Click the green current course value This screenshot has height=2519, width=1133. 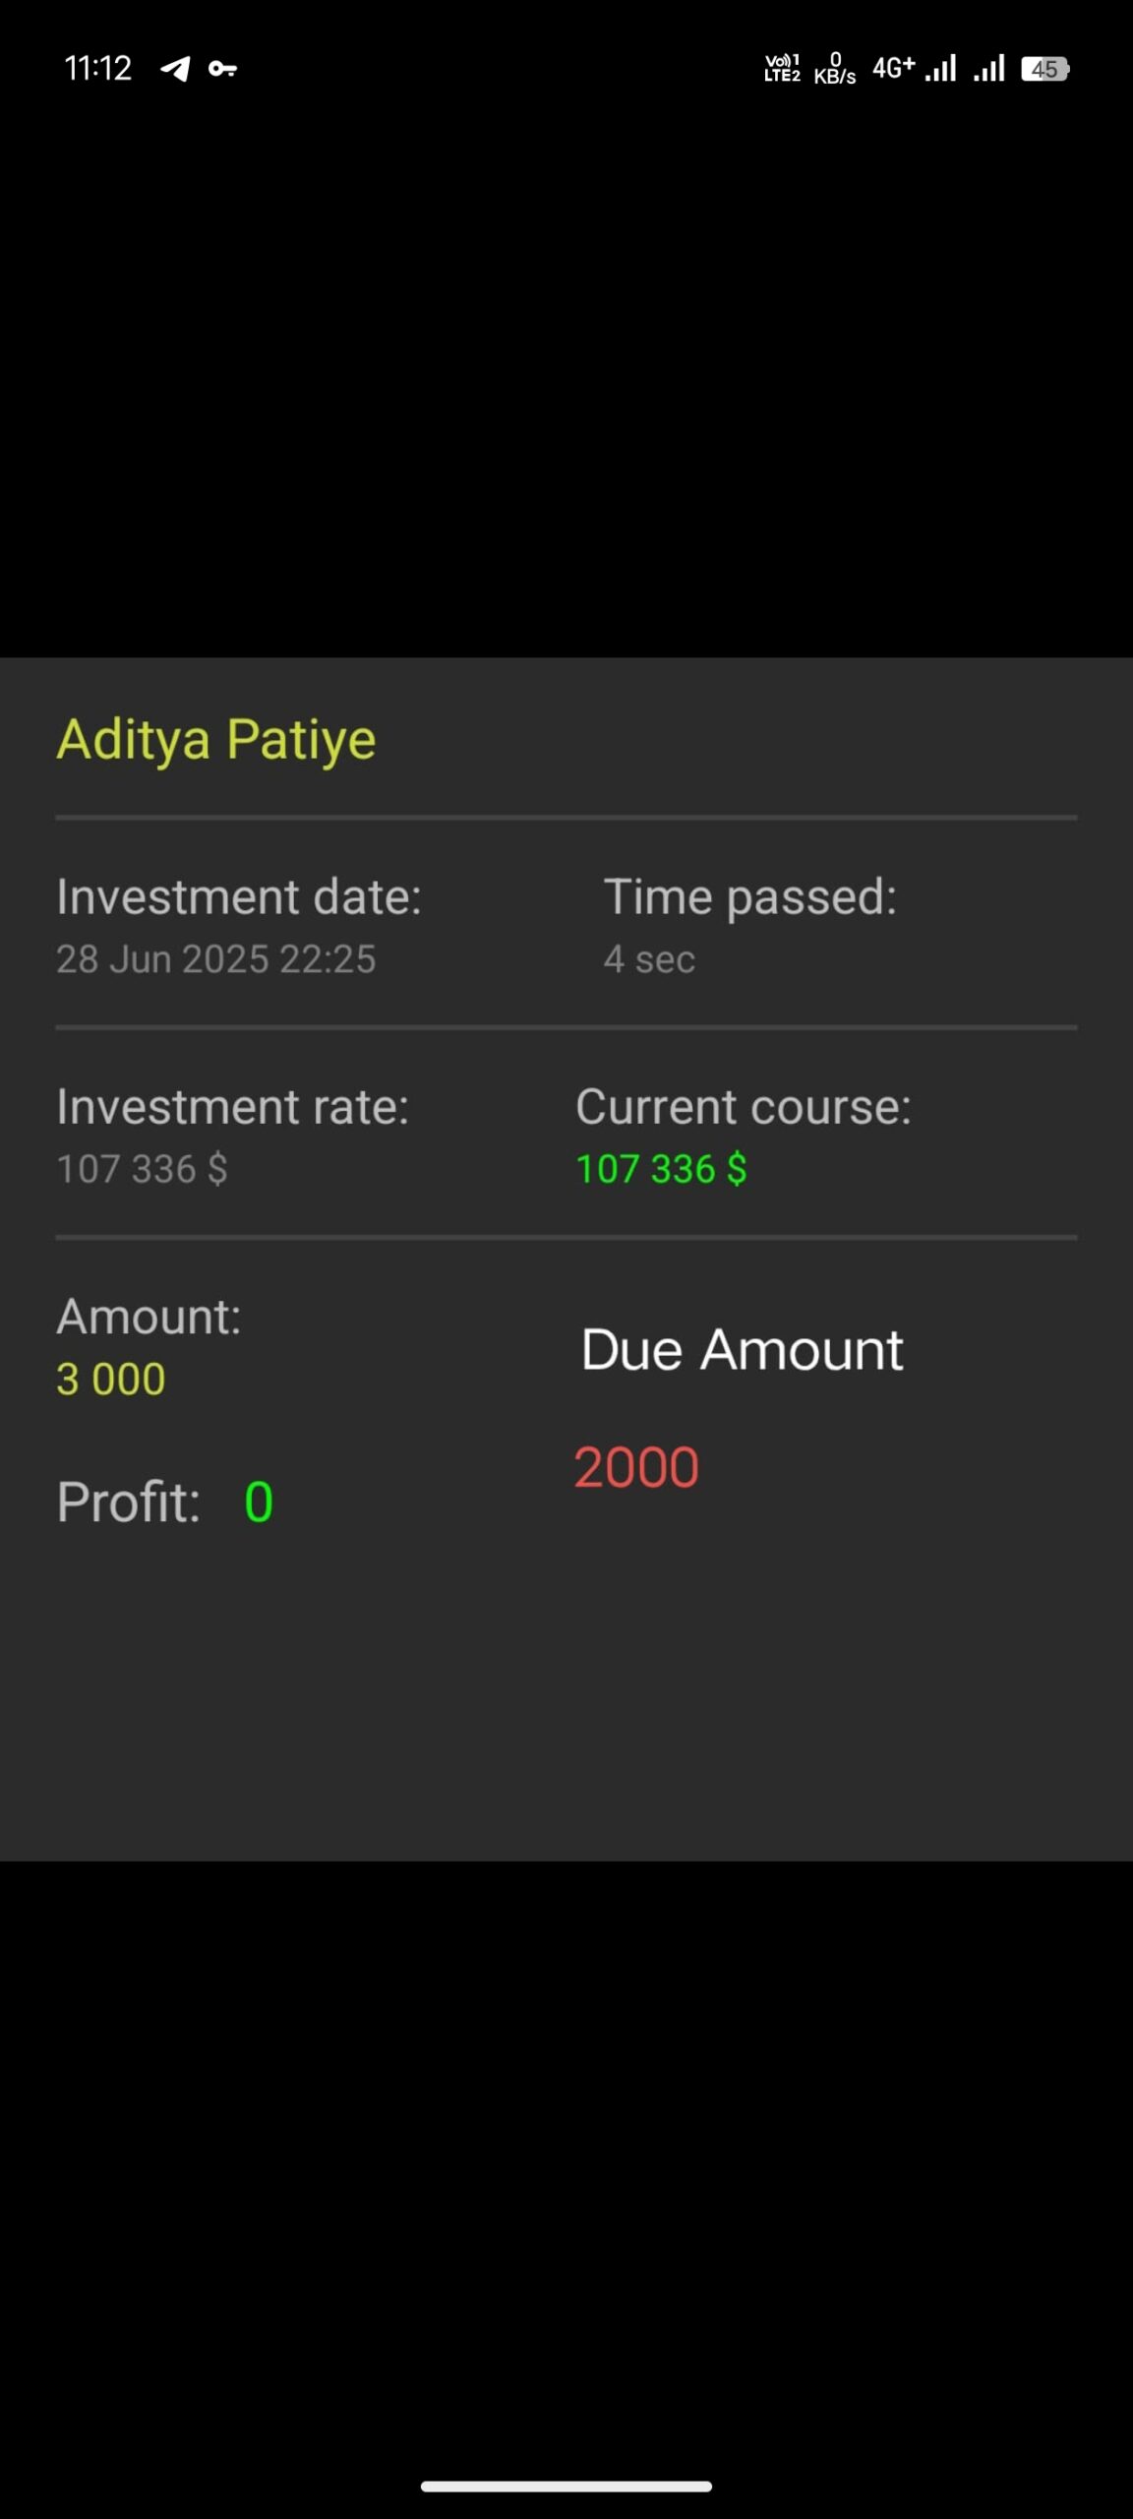[661, 1169]
